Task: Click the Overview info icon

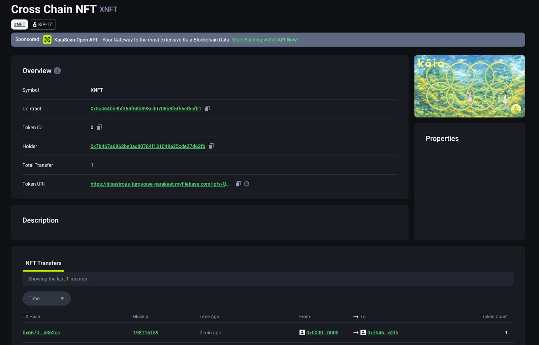Action: click(x=57, y=71)
